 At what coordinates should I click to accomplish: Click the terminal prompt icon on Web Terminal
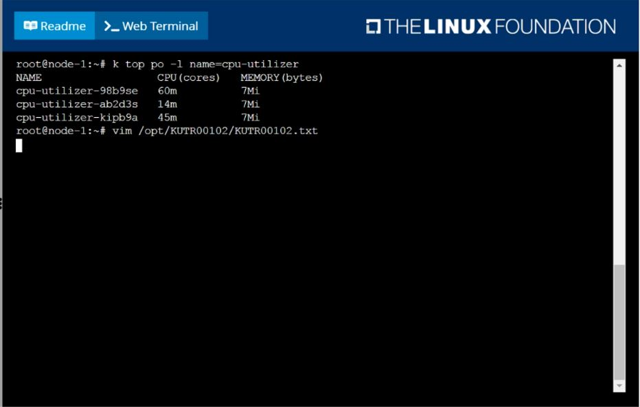111,26
